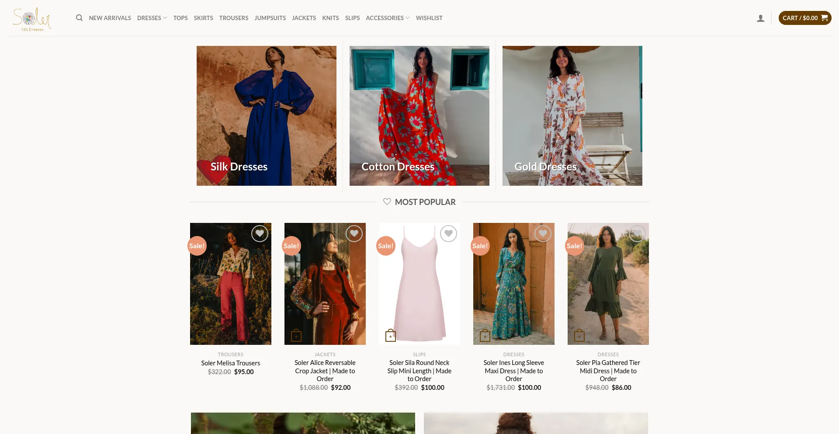Click SLIPS category label above Sila Slip
Image resolution: width=839 pixels, height=434 pixels.
pos(419,354)
